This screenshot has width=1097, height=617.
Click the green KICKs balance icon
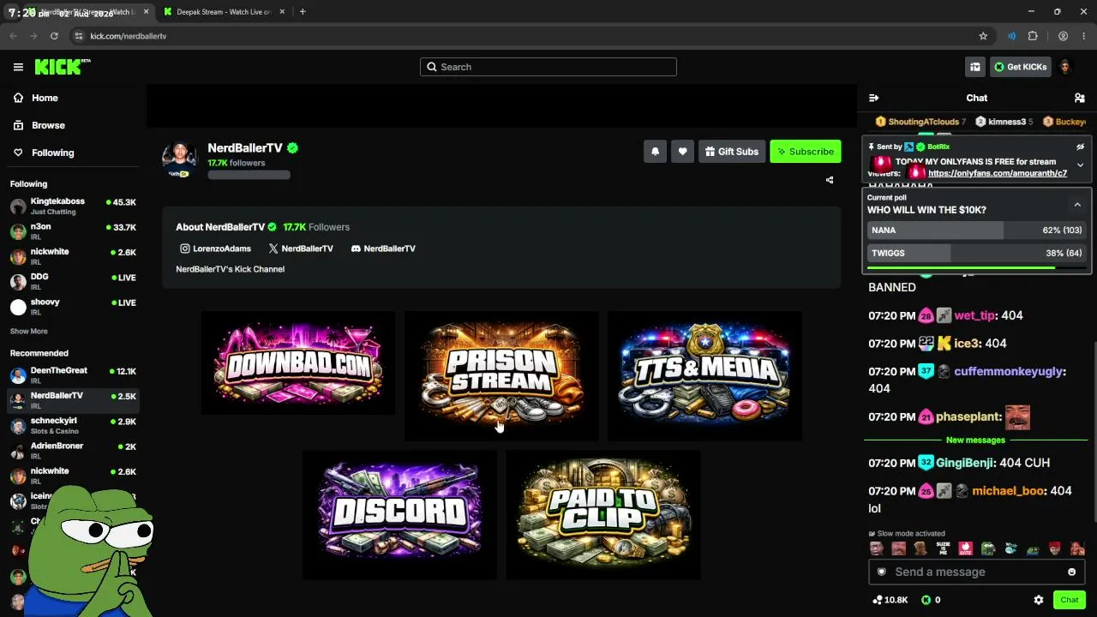coord(926,600)
